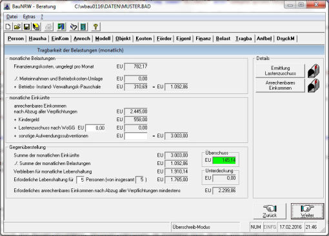
Task: Click the date 17.02.2016 in status bar
Action: [x=290, y=227]
